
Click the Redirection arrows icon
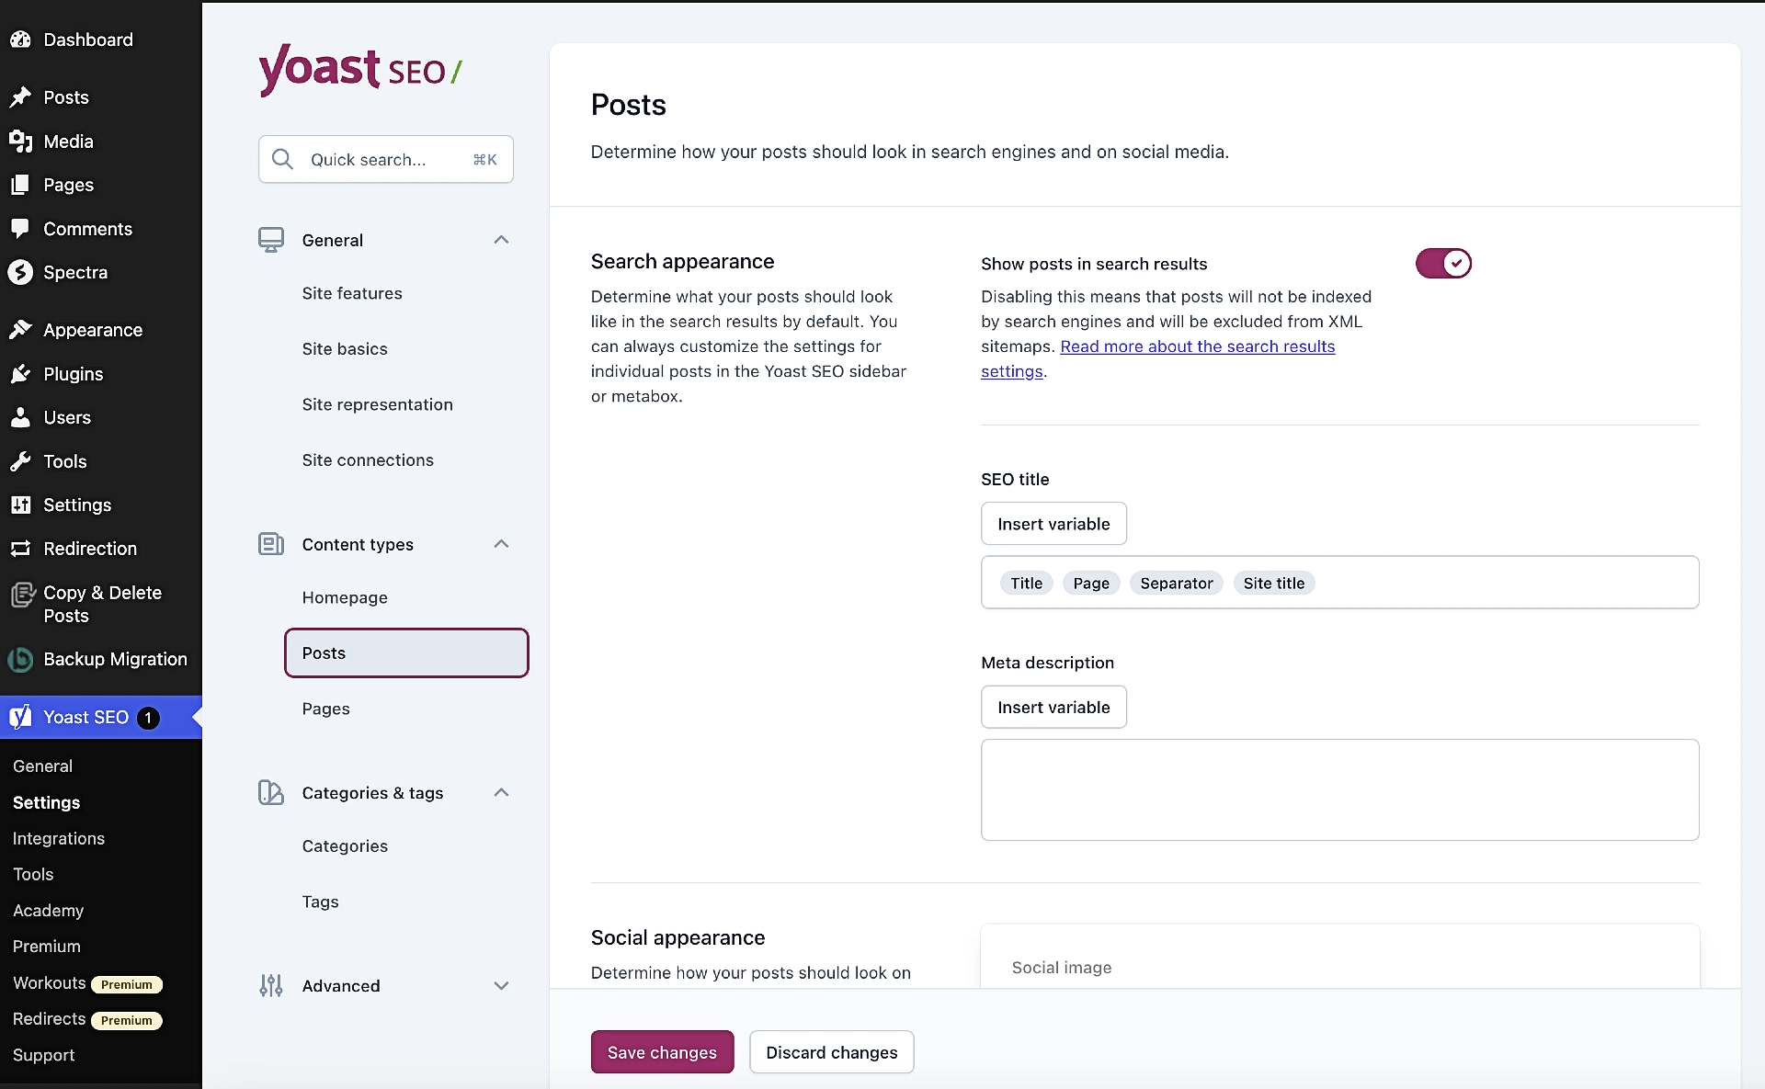click(x=20, y=549)
